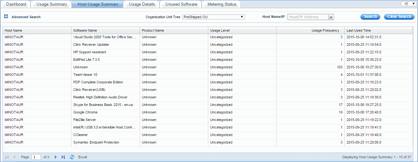Switch to the Usage Summary tab

point(52,4)
